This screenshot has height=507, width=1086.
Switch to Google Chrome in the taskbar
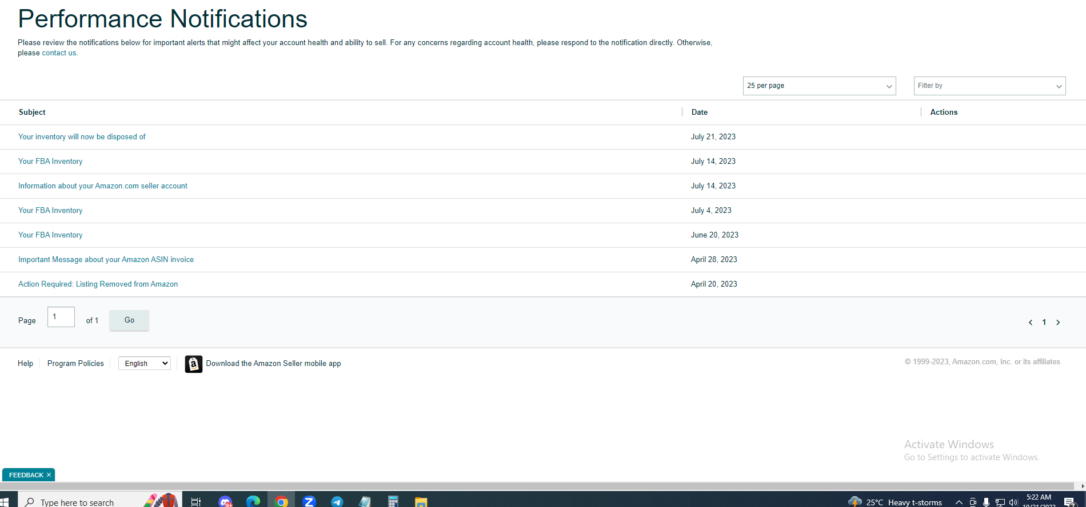coord(281,502)
